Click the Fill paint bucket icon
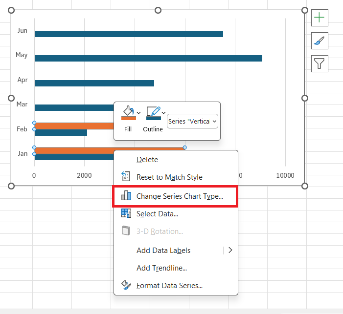This screenshot has width=343, height=314. (x=128, y=111)
